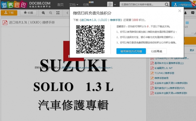Click PPT icon next to 维修手册使用

152,78
